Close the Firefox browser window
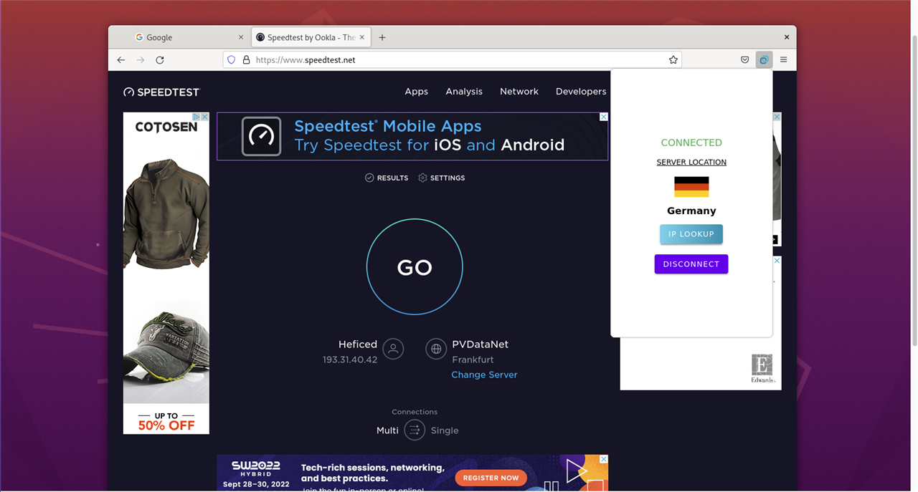Image resolution: width=918 pixels, height=492 pixels. (787, 37)
